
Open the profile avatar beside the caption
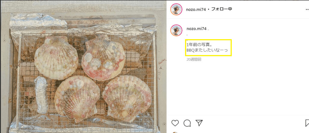coord(176,30)
